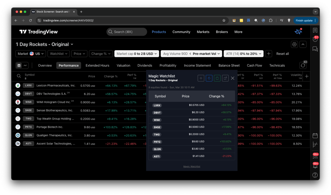Select the Performance tab
The width and height of the screenshot is (331, 195).
69,65
